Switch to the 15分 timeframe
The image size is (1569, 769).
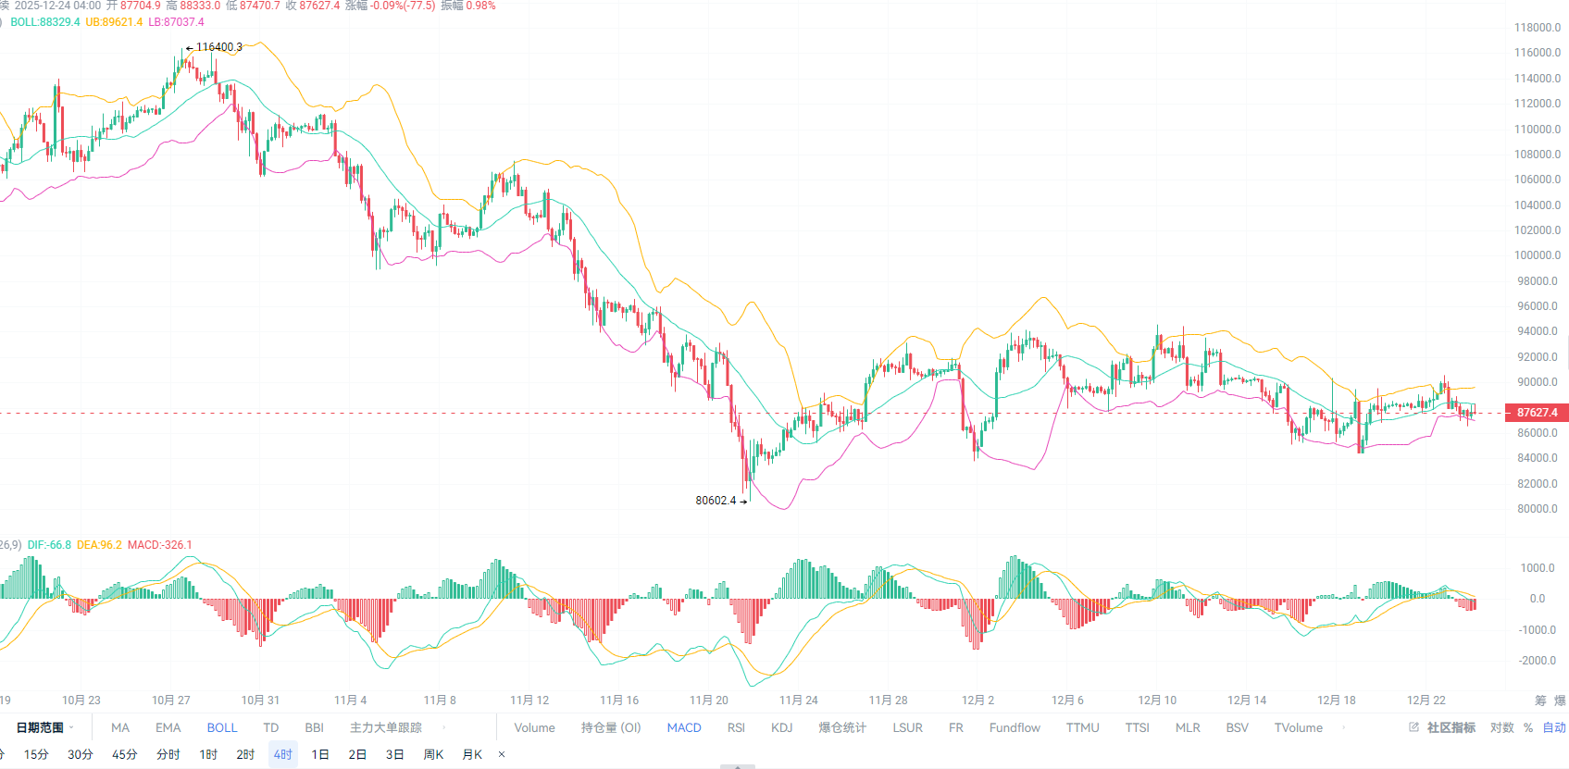[x=36, y=754]
